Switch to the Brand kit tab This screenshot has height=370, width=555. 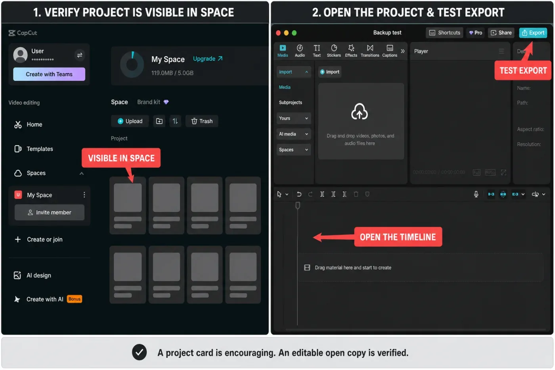(x=153, y=102)
